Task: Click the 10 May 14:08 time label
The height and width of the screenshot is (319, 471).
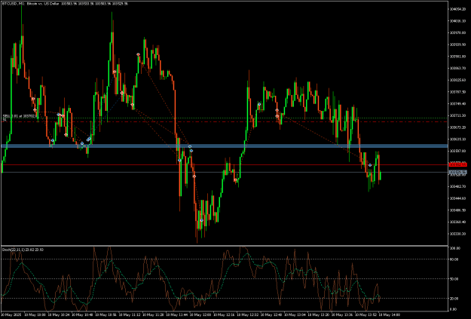Action: point(389,314)
